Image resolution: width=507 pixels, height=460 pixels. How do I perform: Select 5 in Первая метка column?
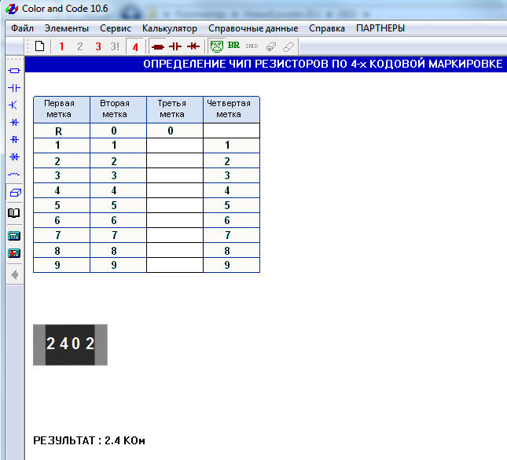(x=62, y=205)
